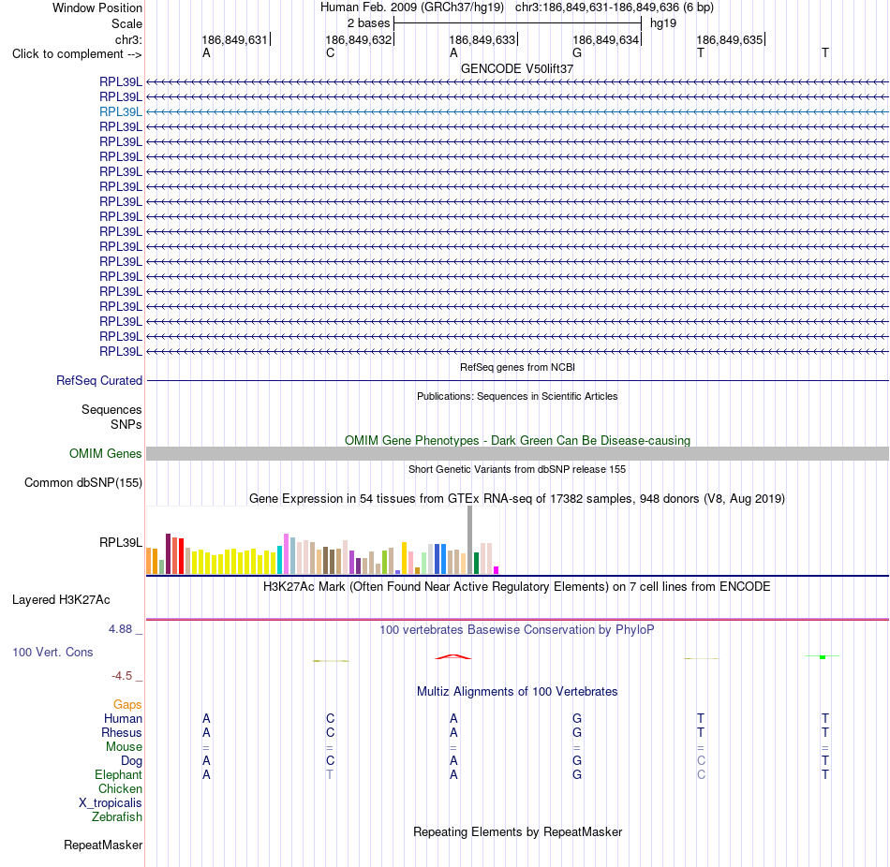Screen dimensions: 890x867
Task: Click the Publications Sequences in Scientific Articles title
Action: click(x=517, y=396)
